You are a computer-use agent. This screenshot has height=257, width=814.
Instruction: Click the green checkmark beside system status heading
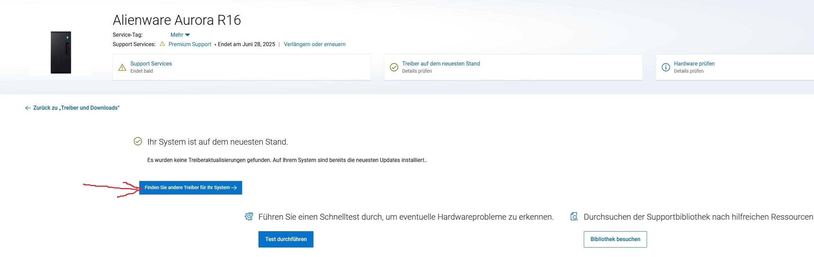(x=138, y=141)
